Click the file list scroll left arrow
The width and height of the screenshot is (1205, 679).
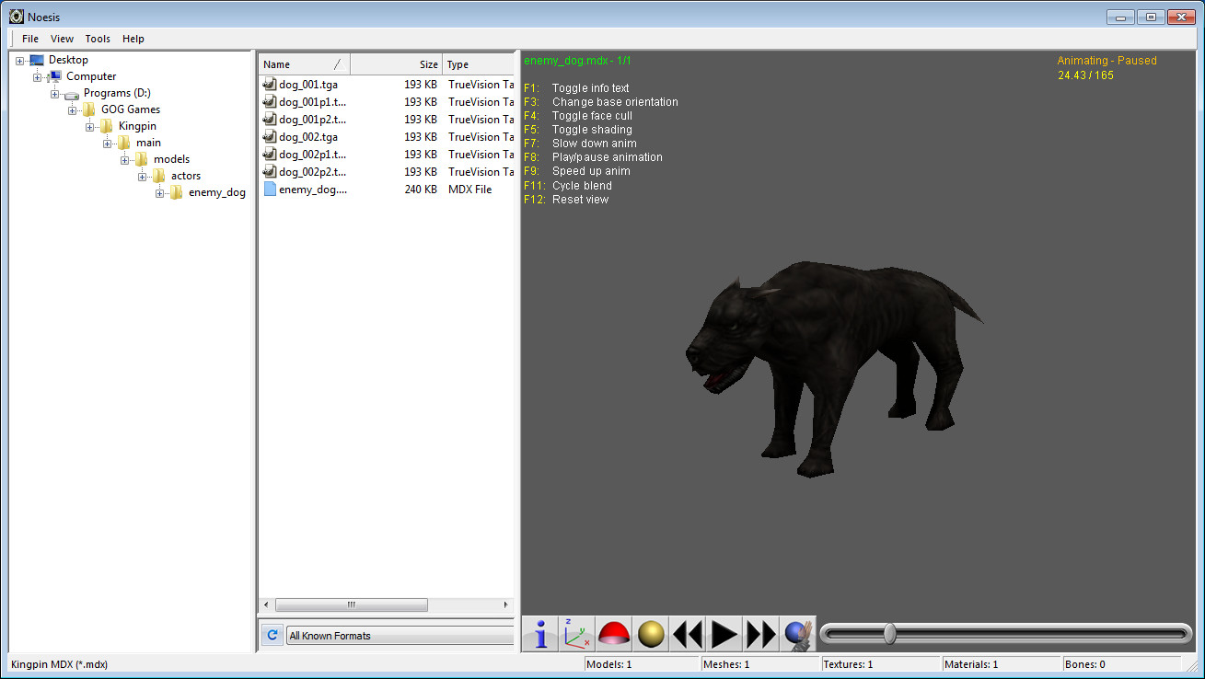click(267, 605)
